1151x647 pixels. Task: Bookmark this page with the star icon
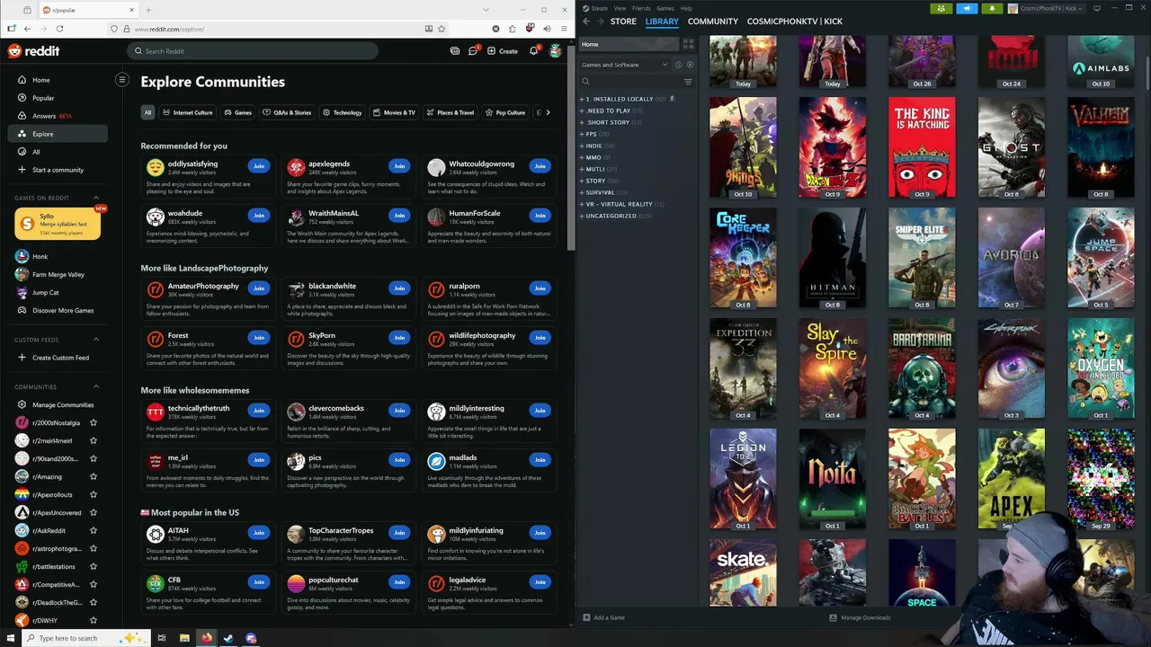(441, 29)
